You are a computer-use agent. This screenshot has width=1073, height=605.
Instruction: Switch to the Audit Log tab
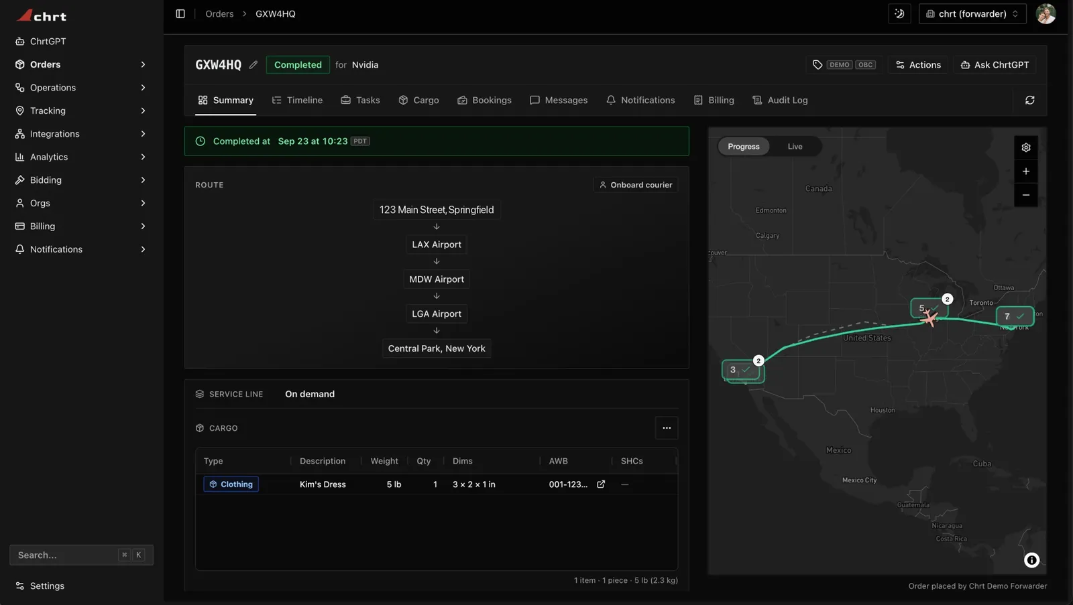pyautogui.click(x=780, y=100)
